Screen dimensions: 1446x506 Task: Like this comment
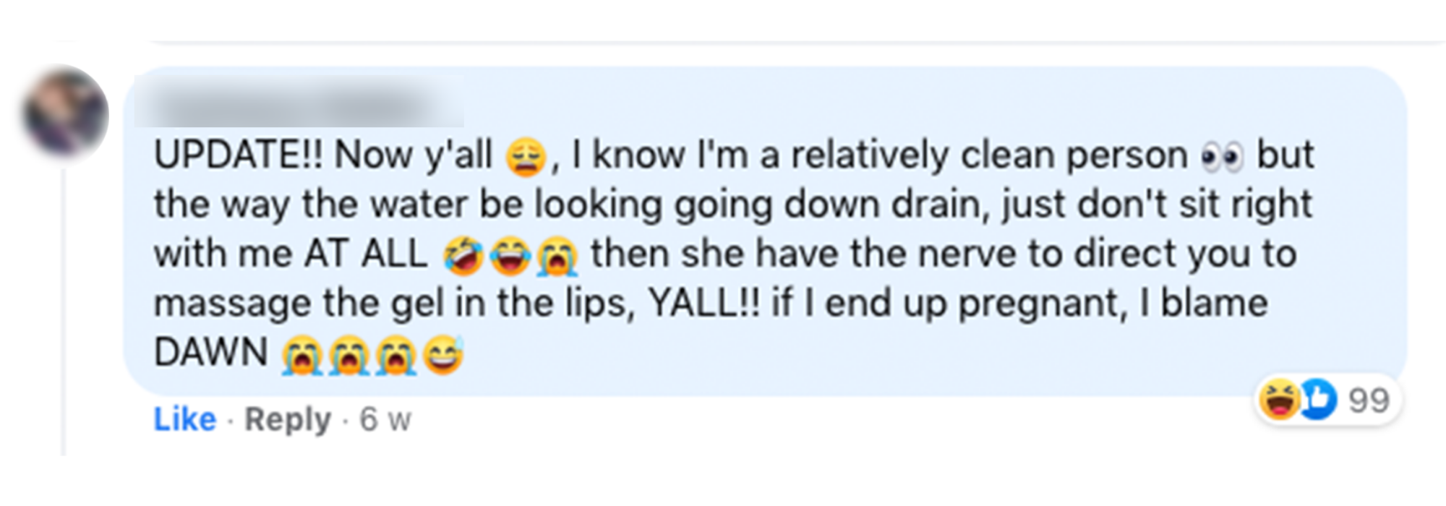[184, 419]
